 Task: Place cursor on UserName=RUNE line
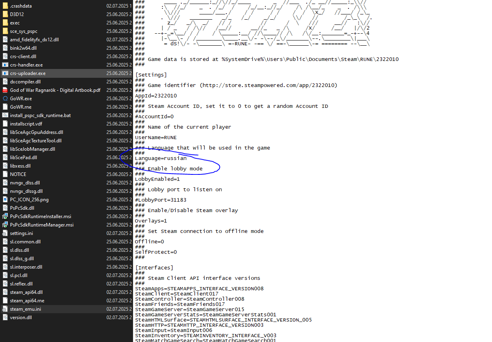(156, 138)
